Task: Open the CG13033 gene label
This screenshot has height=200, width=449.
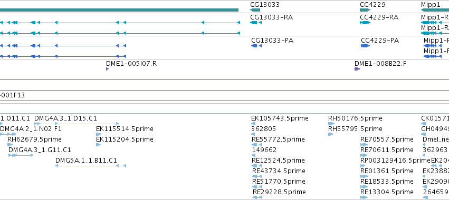Action: coord(265,5)
